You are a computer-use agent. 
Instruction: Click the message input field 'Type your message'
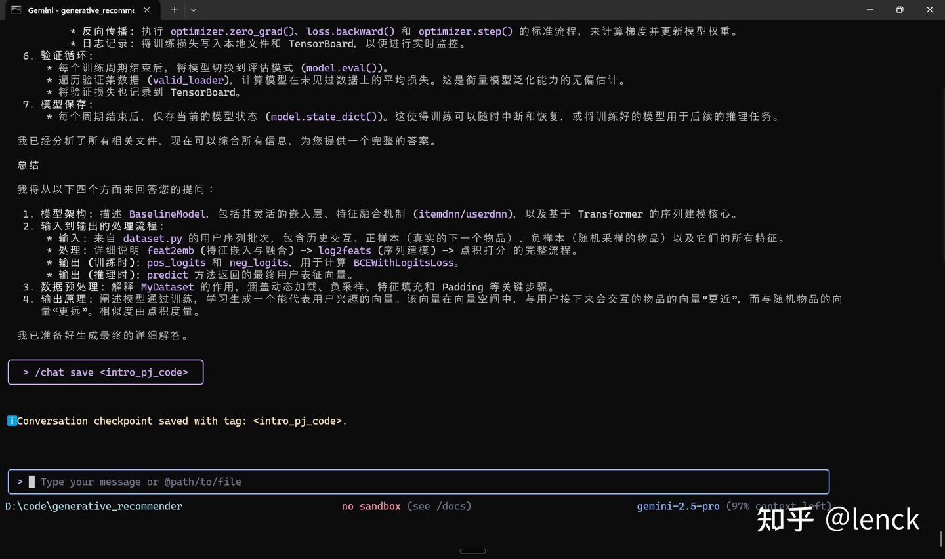pos(419,482)
